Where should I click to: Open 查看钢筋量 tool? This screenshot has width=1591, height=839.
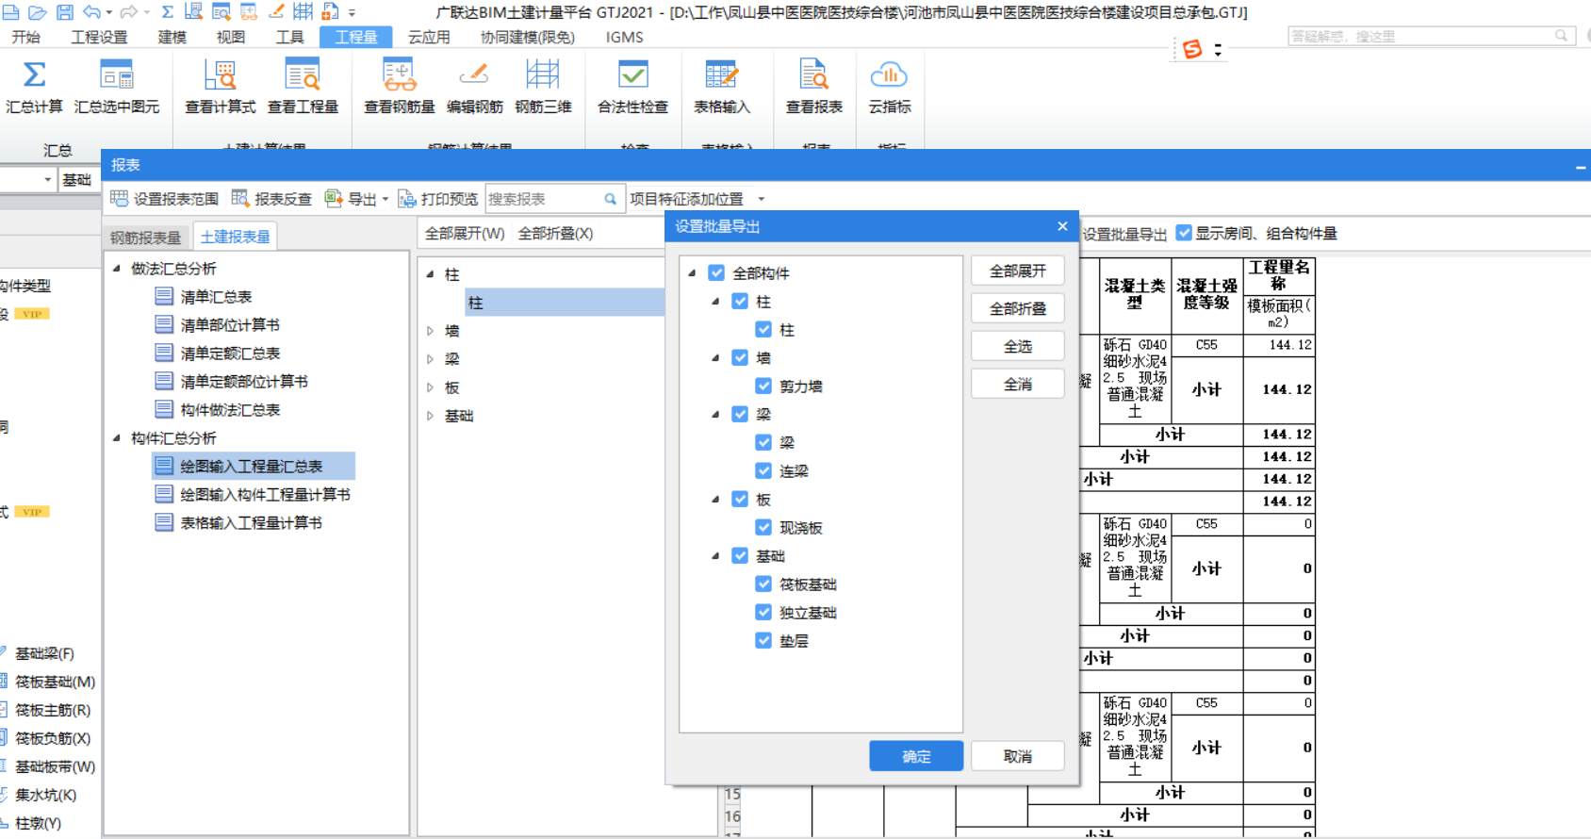(400, 87)
